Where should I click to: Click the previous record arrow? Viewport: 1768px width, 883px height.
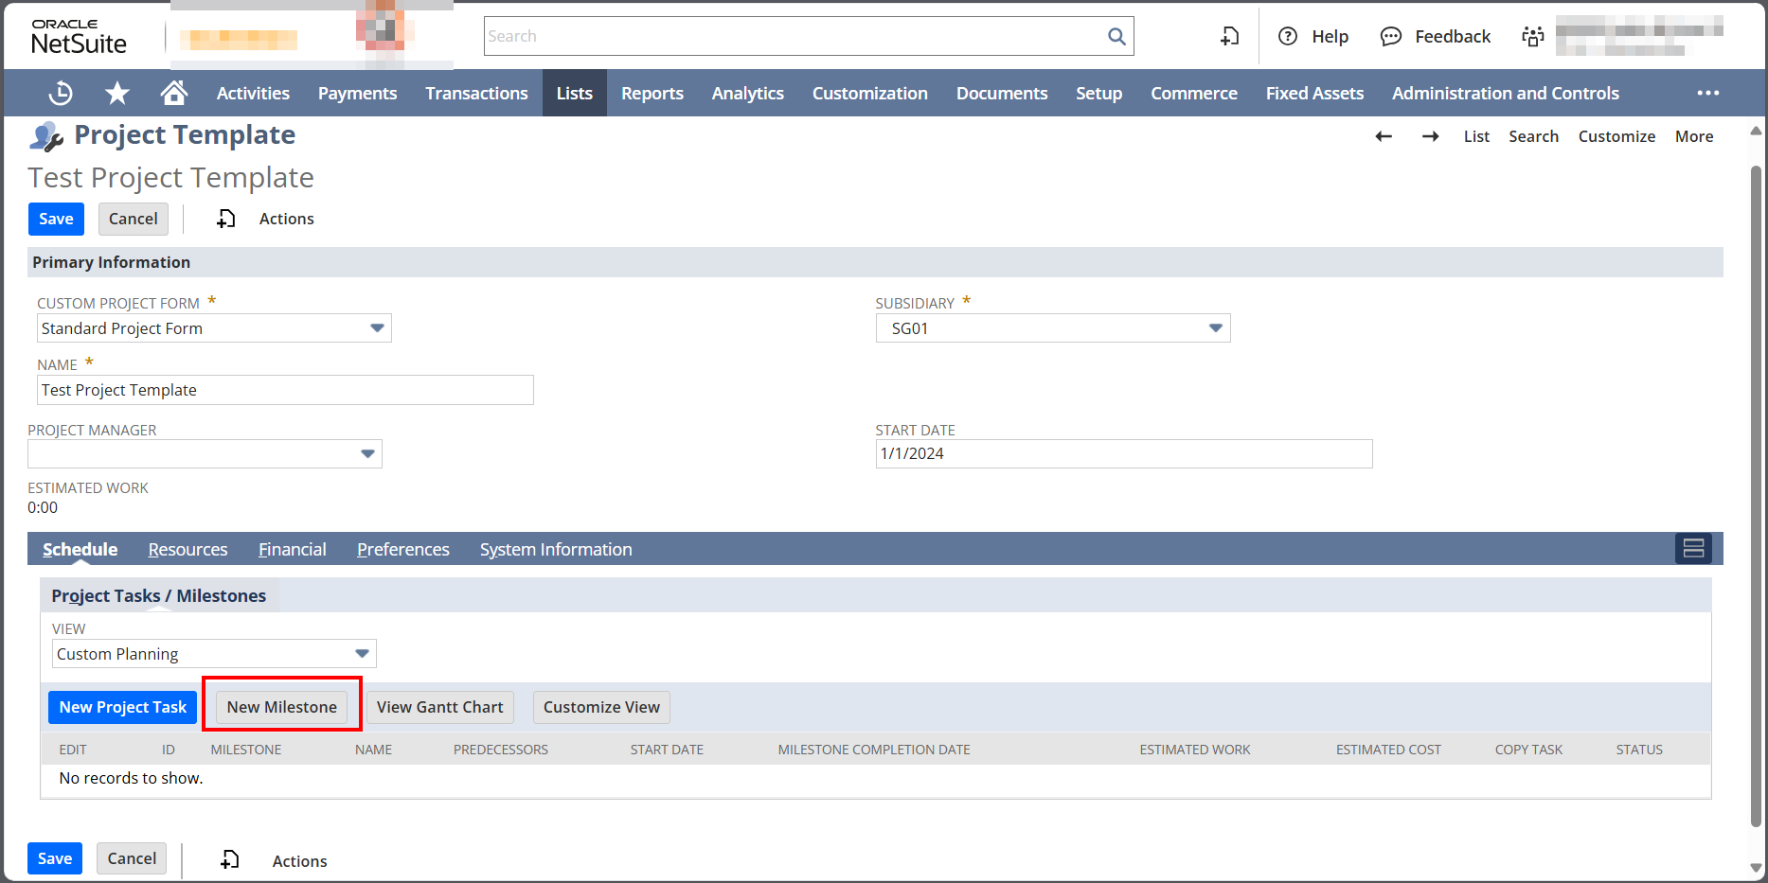click(1384, 136)
